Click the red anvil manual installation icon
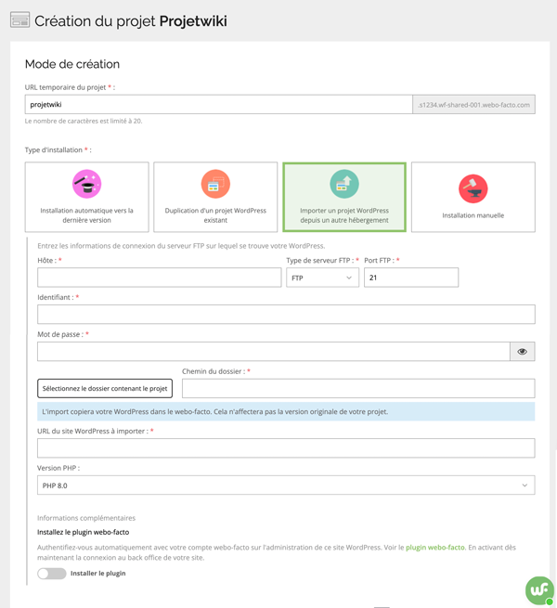The height and width of the screenshot is (608, 557). click(x=473, y=188)
